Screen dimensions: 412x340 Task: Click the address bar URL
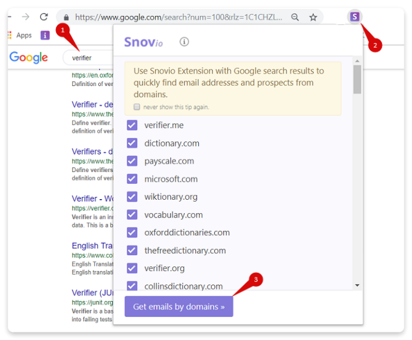click(179, 17)
